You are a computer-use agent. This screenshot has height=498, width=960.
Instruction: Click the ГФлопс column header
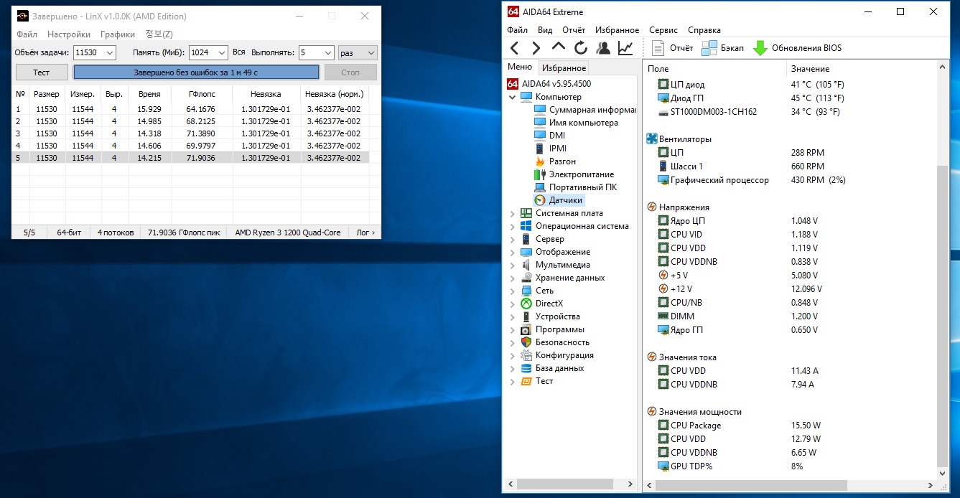pos(201,94)
